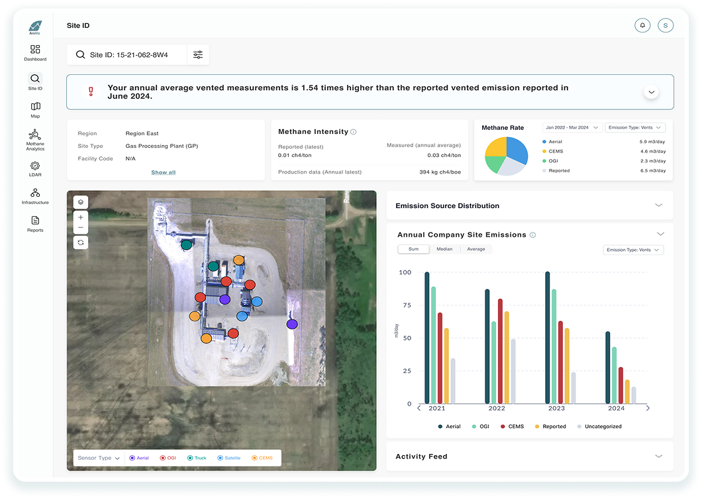Image resolution: width=702 pixels, height=499 pixels.
Task: Click the Reported entry in the Methane Rate legend
Action: (556, 171)
